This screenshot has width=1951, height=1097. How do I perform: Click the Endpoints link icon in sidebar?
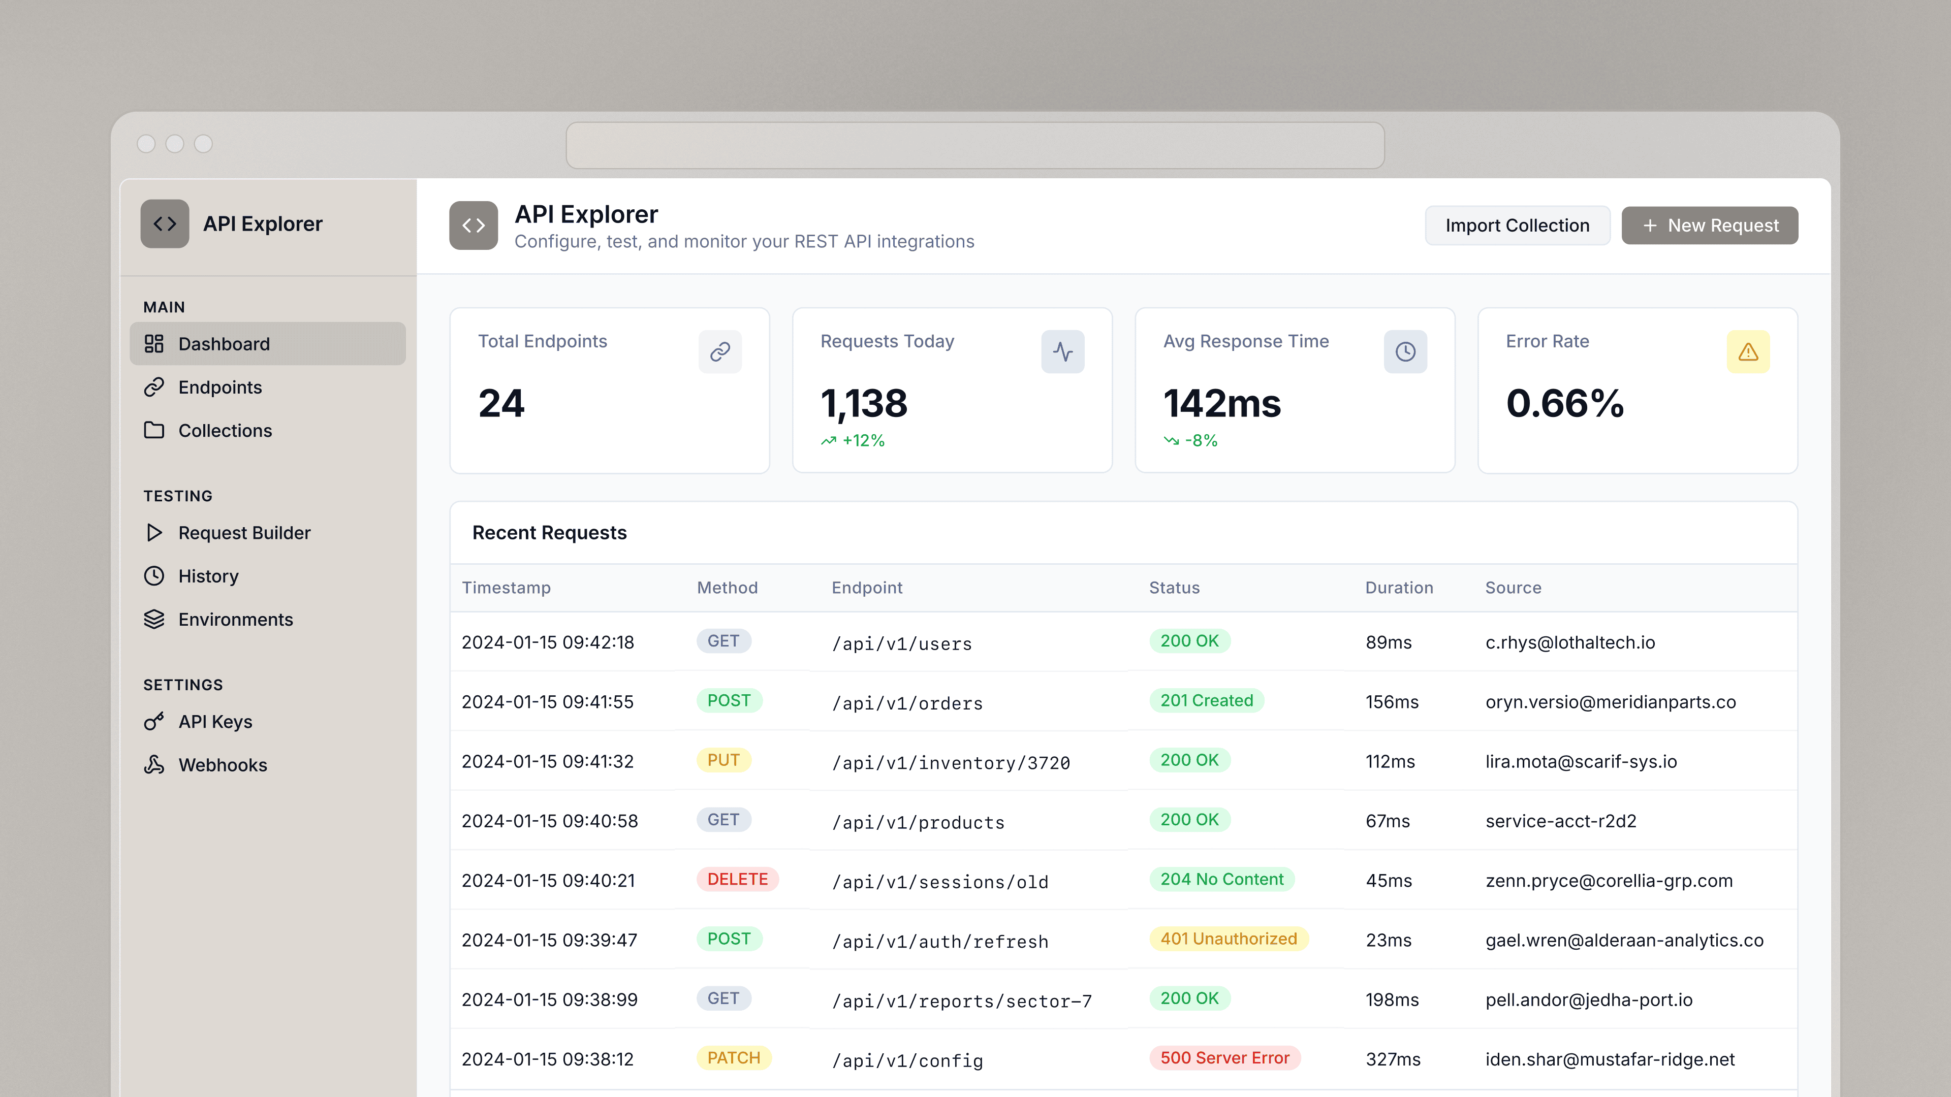pos(154,387)
